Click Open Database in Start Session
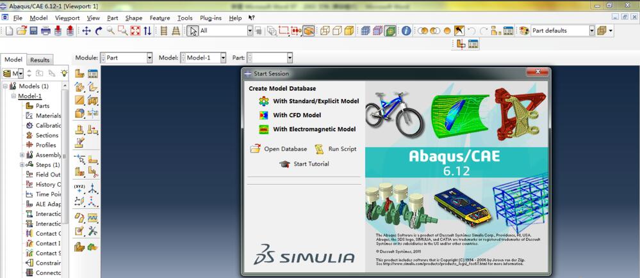The height and width of the screenshot is (278, 640). (285, 149)
